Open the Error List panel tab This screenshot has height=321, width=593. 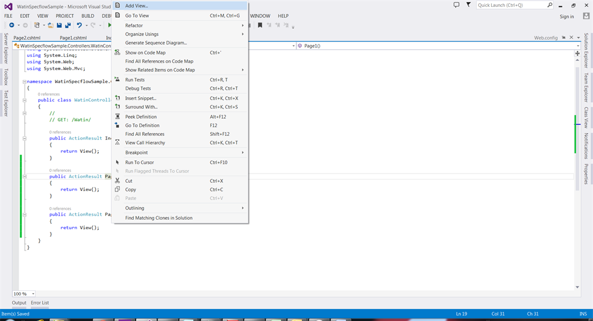[40, 303]
